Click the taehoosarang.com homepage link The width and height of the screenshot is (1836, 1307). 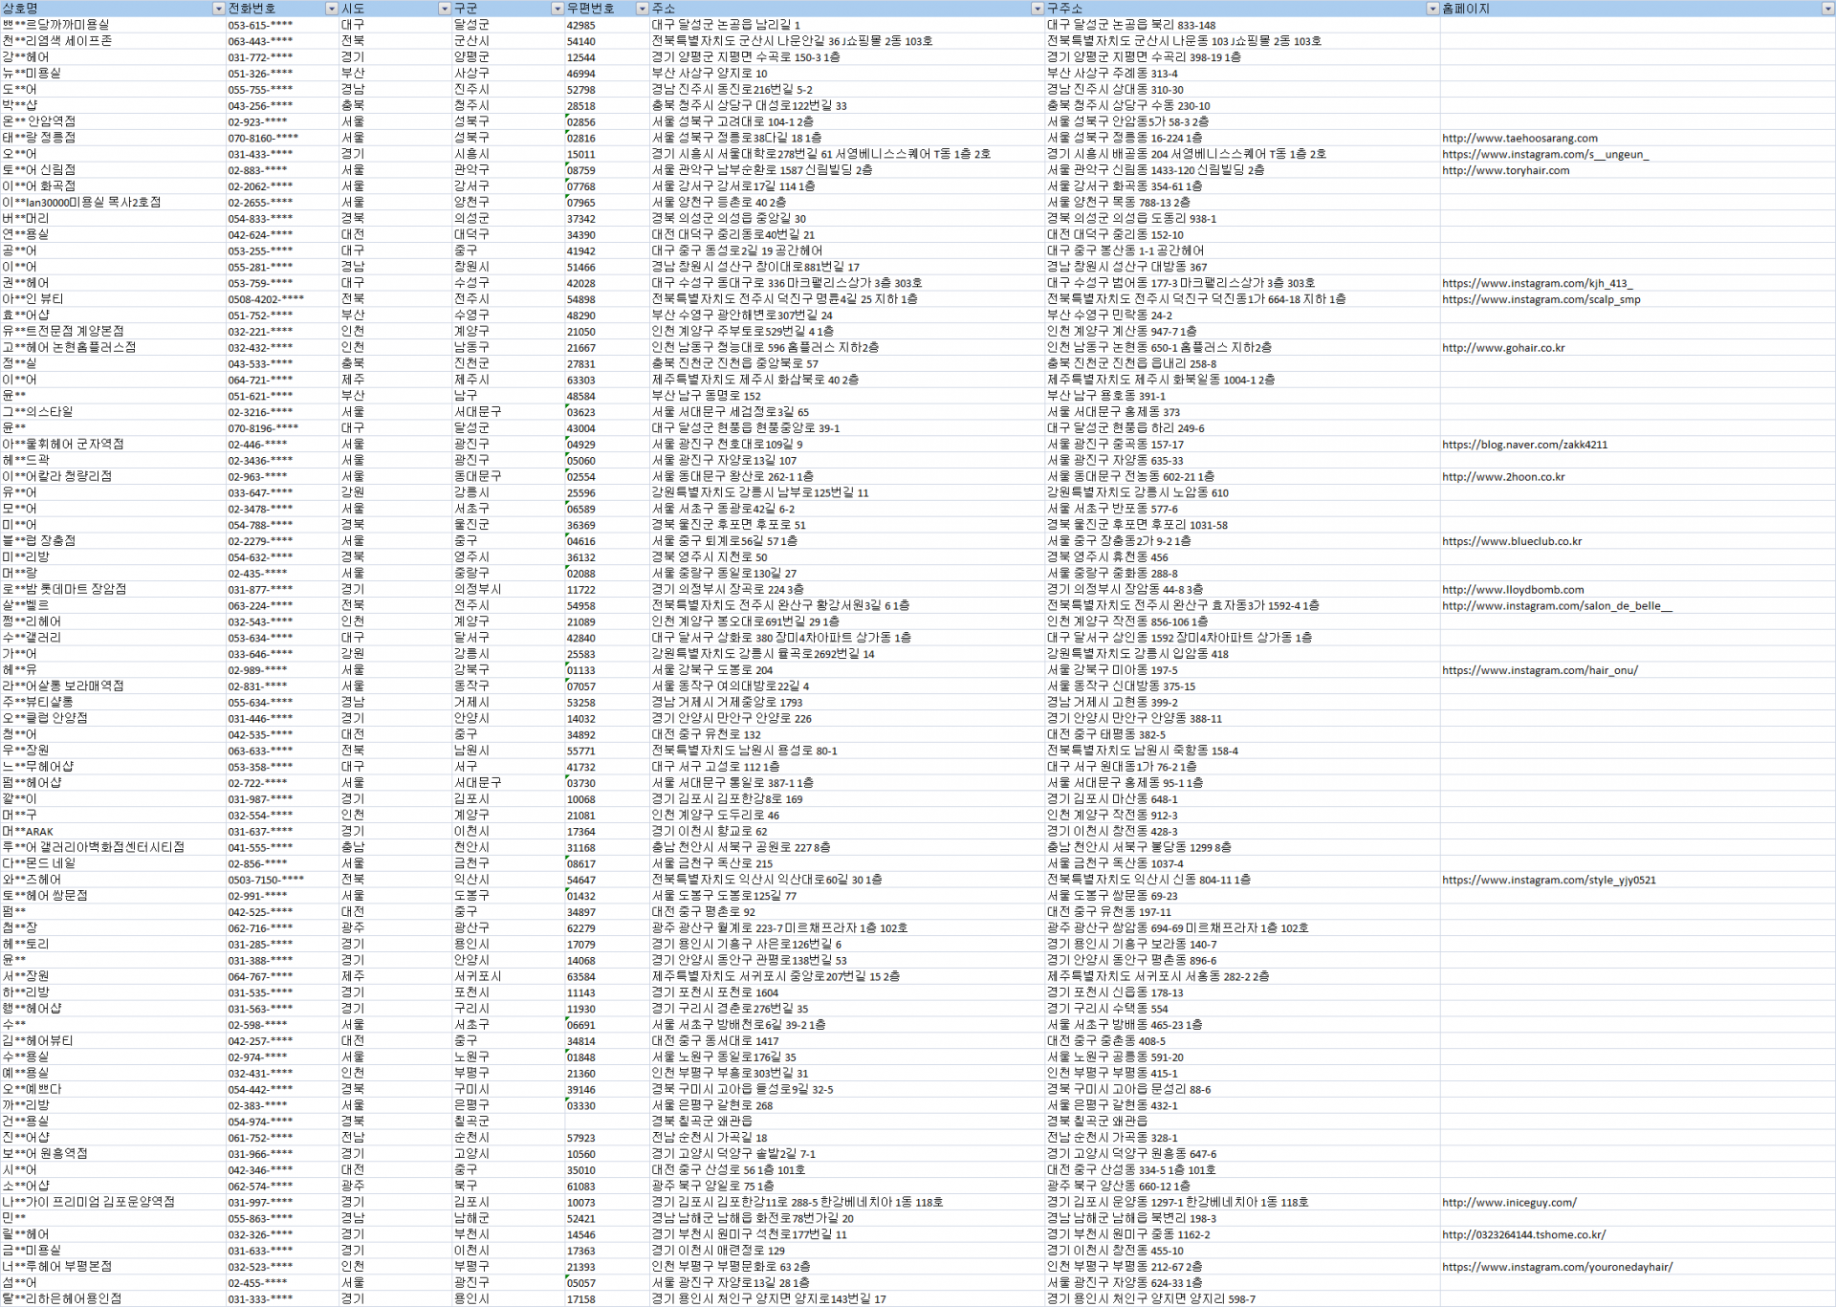click(1519, 139)
